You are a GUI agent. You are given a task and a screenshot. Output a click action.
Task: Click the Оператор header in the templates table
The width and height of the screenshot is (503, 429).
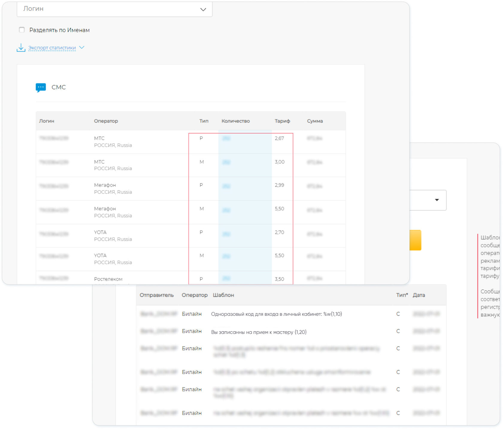195,295
